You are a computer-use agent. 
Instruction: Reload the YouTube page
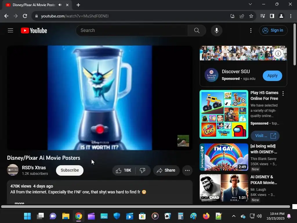25,16
